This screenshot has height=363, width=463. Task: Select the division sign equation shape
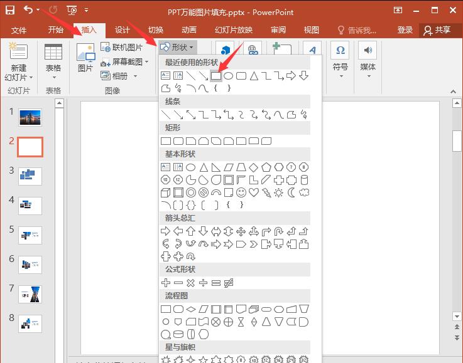203,283
